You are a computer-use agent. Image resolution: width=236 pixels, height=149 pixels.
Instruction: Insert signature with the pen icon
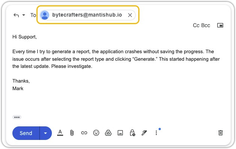pyautogui.click(x=144, y=133)
